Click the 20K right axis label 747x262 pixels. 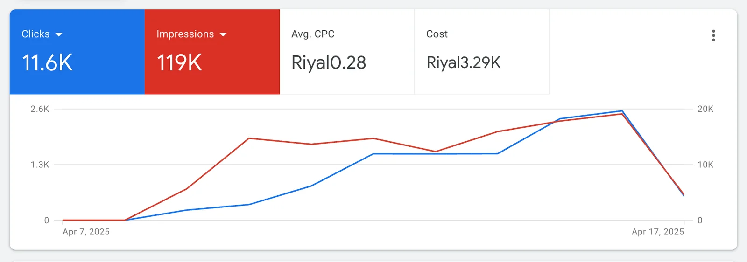coord(705,109)
